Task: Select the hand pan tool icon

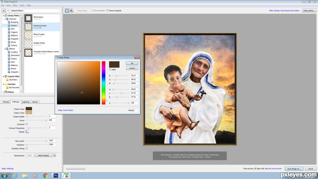Action: point(67,11)
